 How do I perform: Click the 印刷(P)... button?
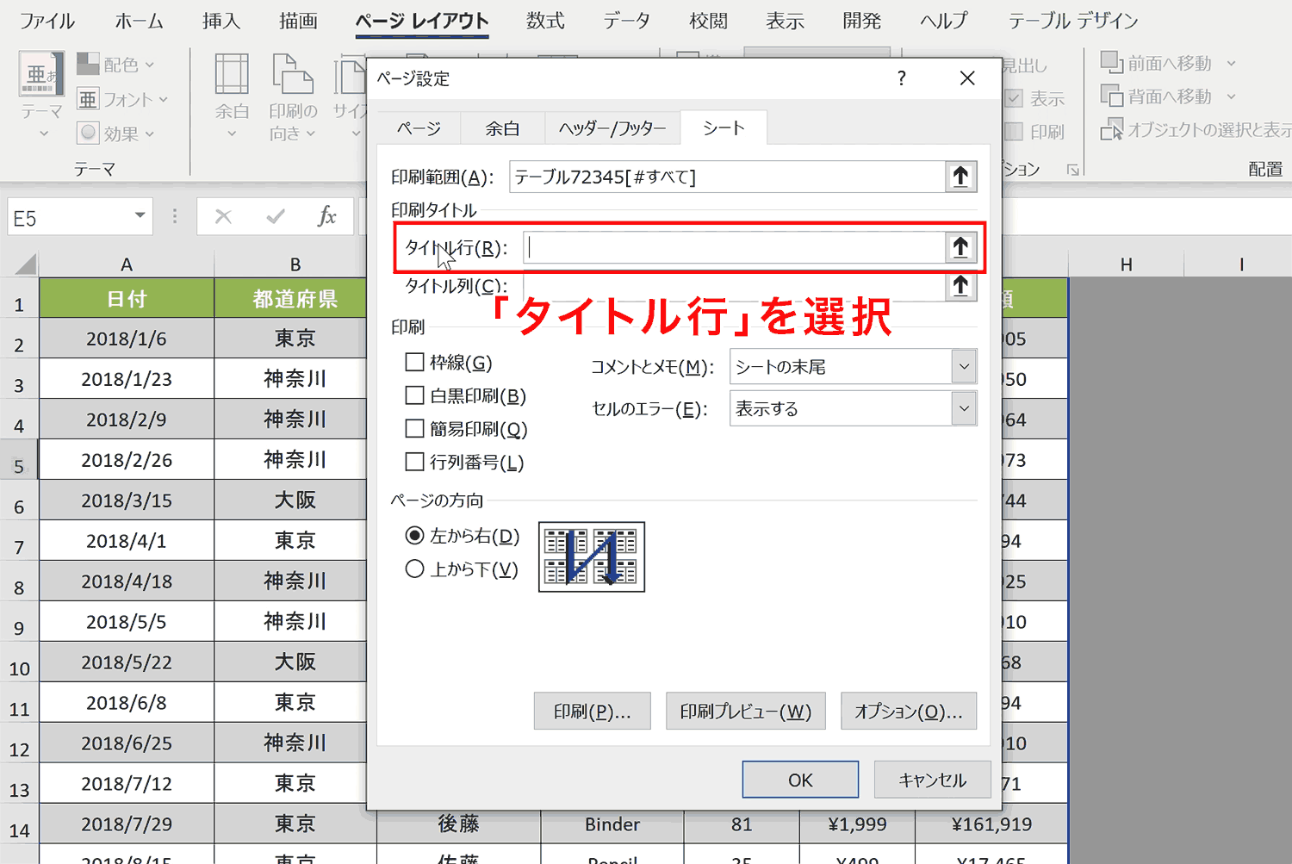pos(592,712)
